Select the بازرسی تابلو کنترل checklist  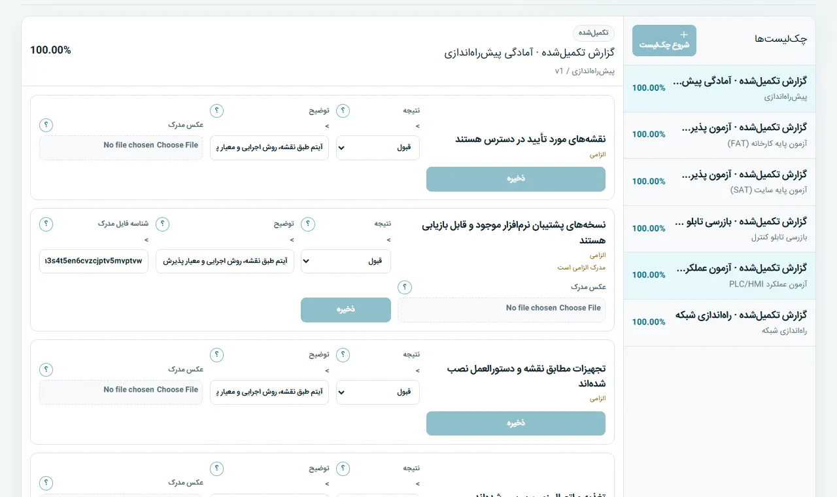719,229
